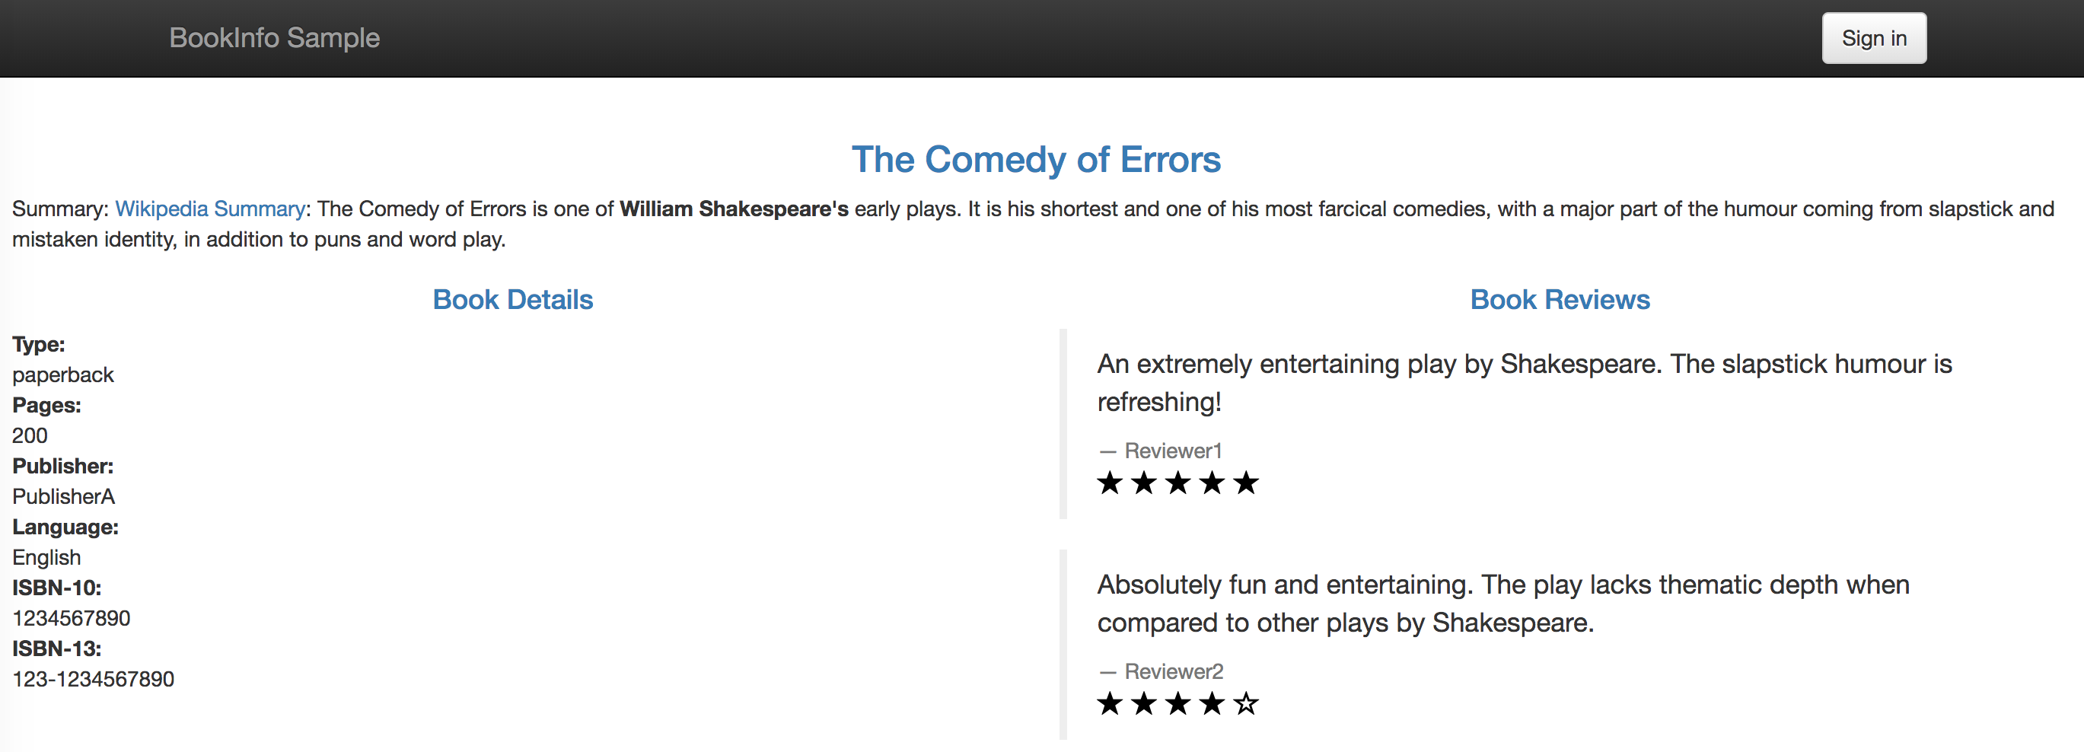
Task: Click the PublisherA publisher value
Action: [63, 497]
